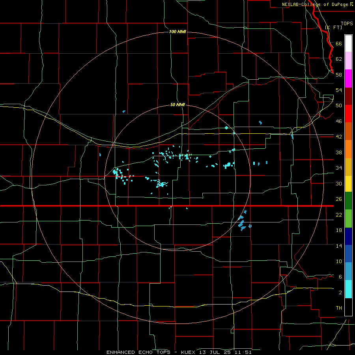Click the "14" legend value
Screen dimensions: 355x355
(x=339, y=246)
